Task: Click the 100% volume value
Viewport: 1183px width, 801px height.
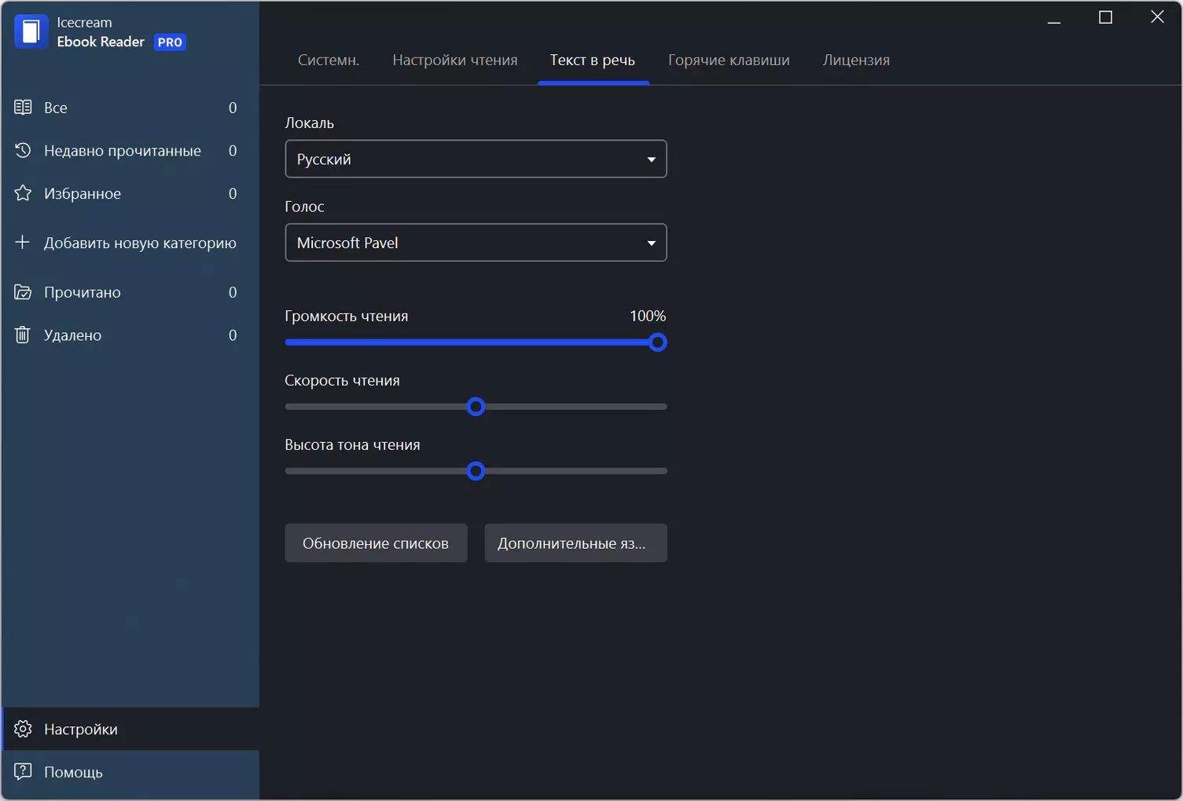Action: tap(648, 316)
